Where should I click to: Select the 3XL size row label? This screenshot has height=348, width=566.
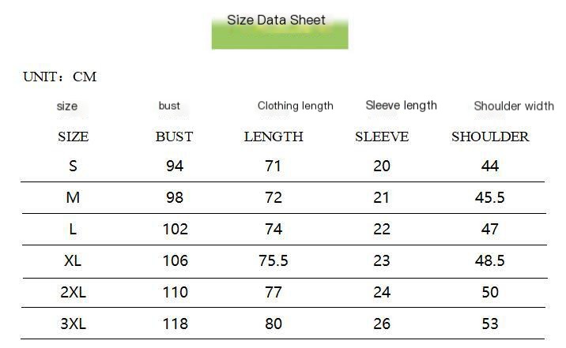tap(74, 324)
